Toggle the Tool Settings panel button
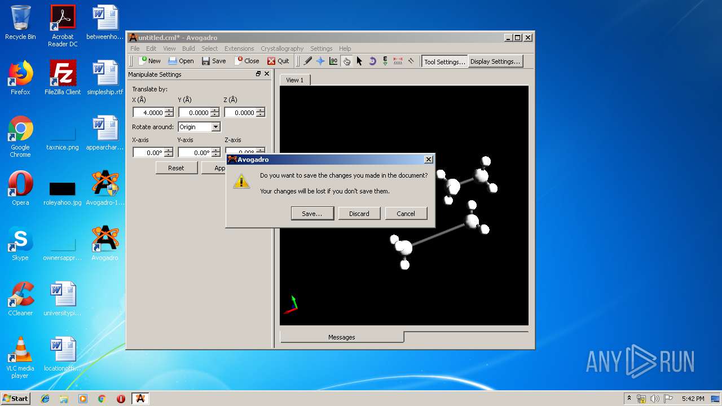 pyautogui.click(x=444, y=61)
